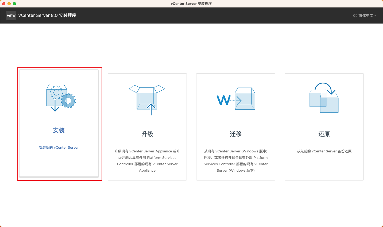The width and height of the screenshot is (383, 227).
Task: Click the 从现有 vCenter Server (Windows 版本) description
Action: pyautogui.click(x=236, y=161)
